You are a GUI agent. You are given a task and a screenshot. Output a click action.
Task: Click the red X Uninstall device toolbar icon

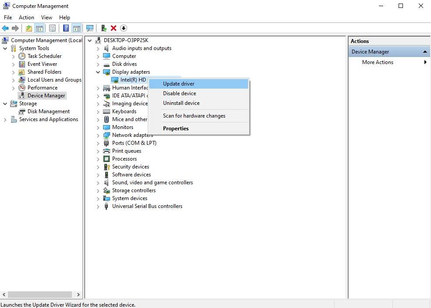pos(114,28)
